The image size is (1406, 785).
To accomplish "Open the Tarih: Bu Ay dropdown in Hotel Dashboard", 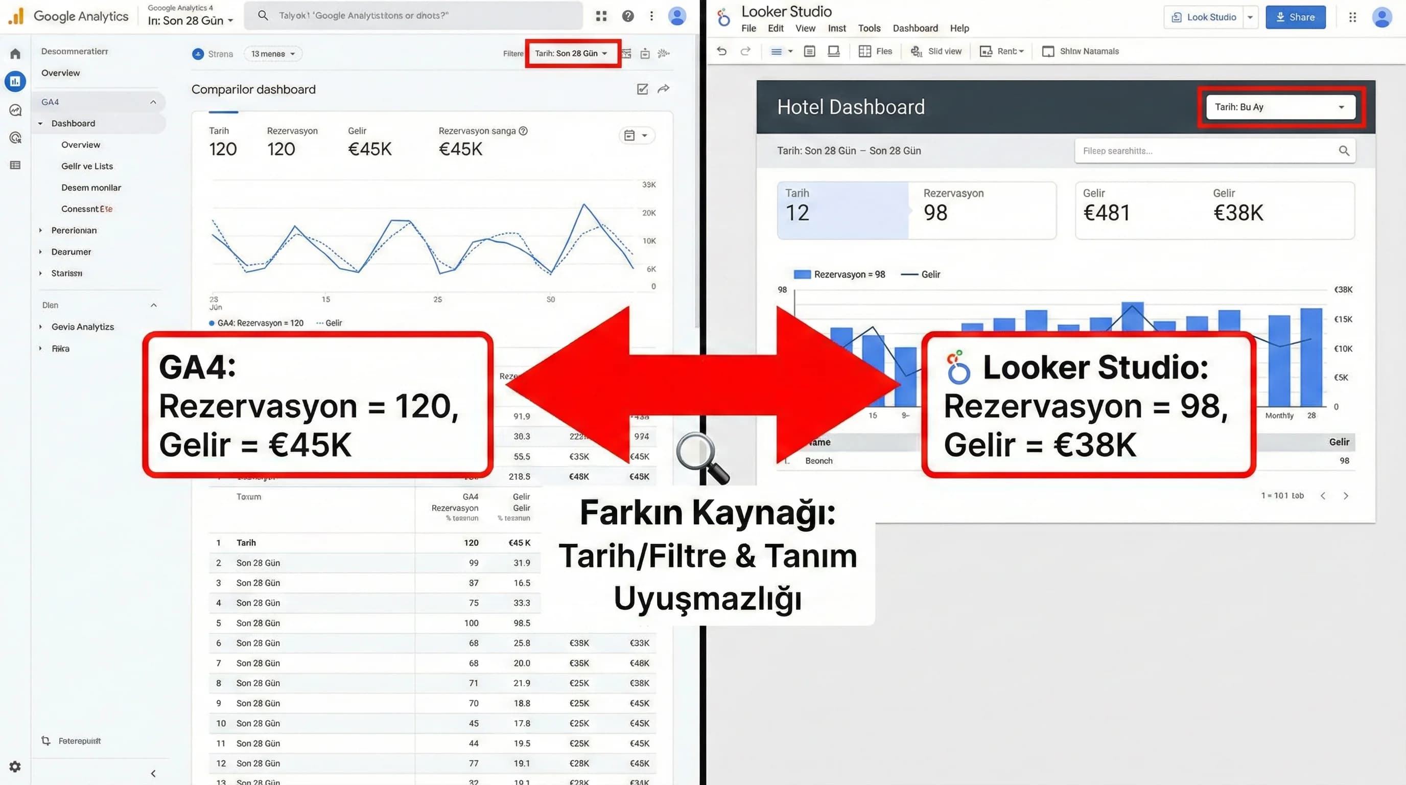I will click(x=1280, y=107).
